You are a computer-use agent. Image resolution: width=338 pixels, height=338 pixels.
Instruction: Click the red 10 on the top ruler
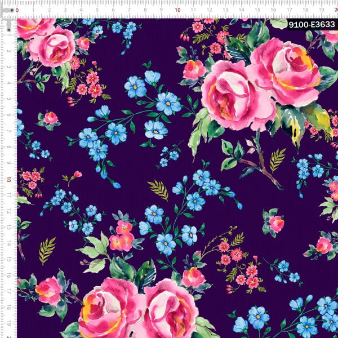click(x=177, y=10)
